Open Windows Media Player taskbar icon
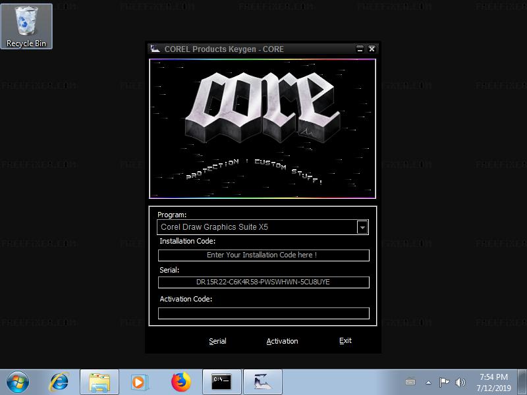The width and height of the screenshot is (527, 395). click(139, 382)
